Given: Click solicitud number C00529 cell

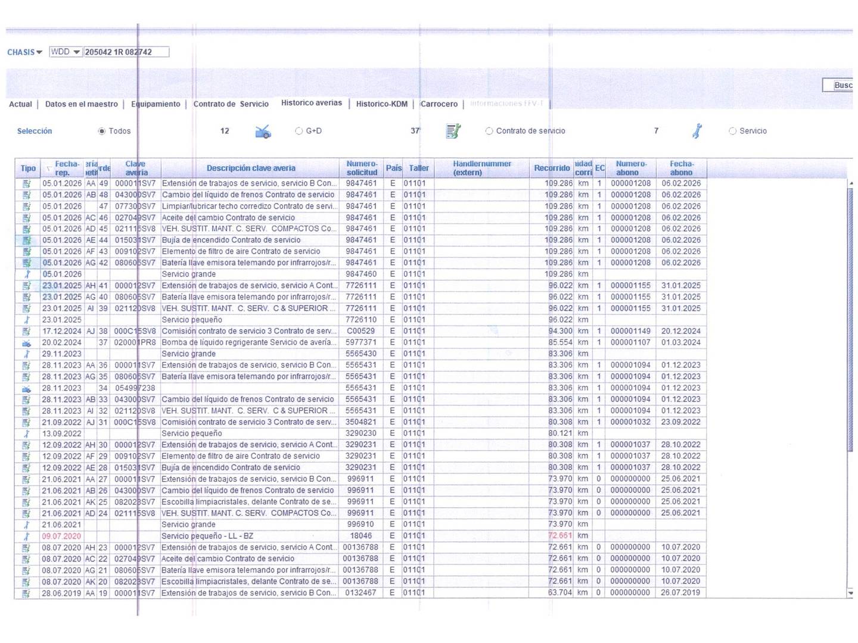Looking at the screenshot, I should (x=361, y=332).
